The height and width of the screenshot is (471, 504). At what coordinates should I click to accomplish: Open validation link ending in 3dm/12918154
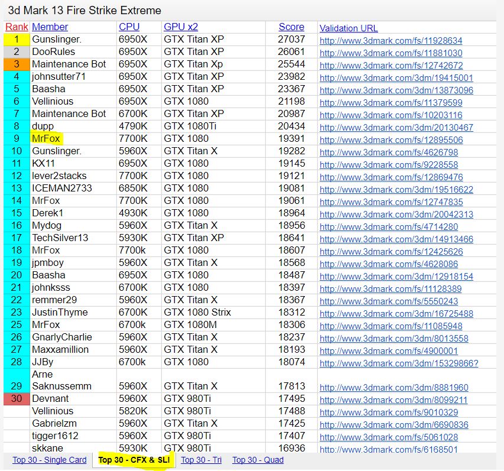396,277
